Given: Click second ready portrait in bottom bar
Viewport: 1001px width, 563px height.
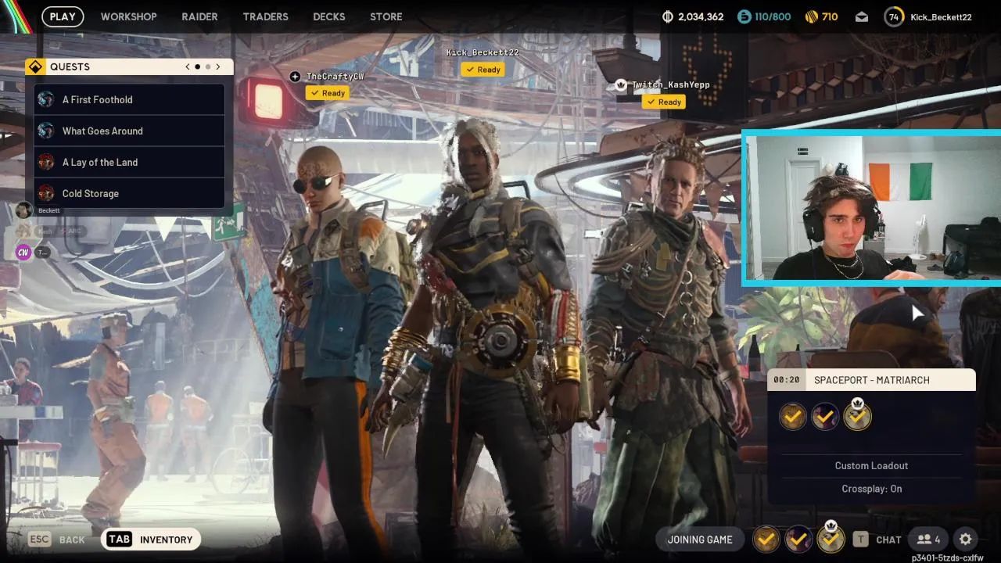Looking at the screenshot, I should pos(798,539).
